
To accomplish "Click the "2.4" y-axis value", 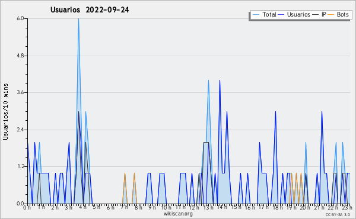I will [20, 130].
